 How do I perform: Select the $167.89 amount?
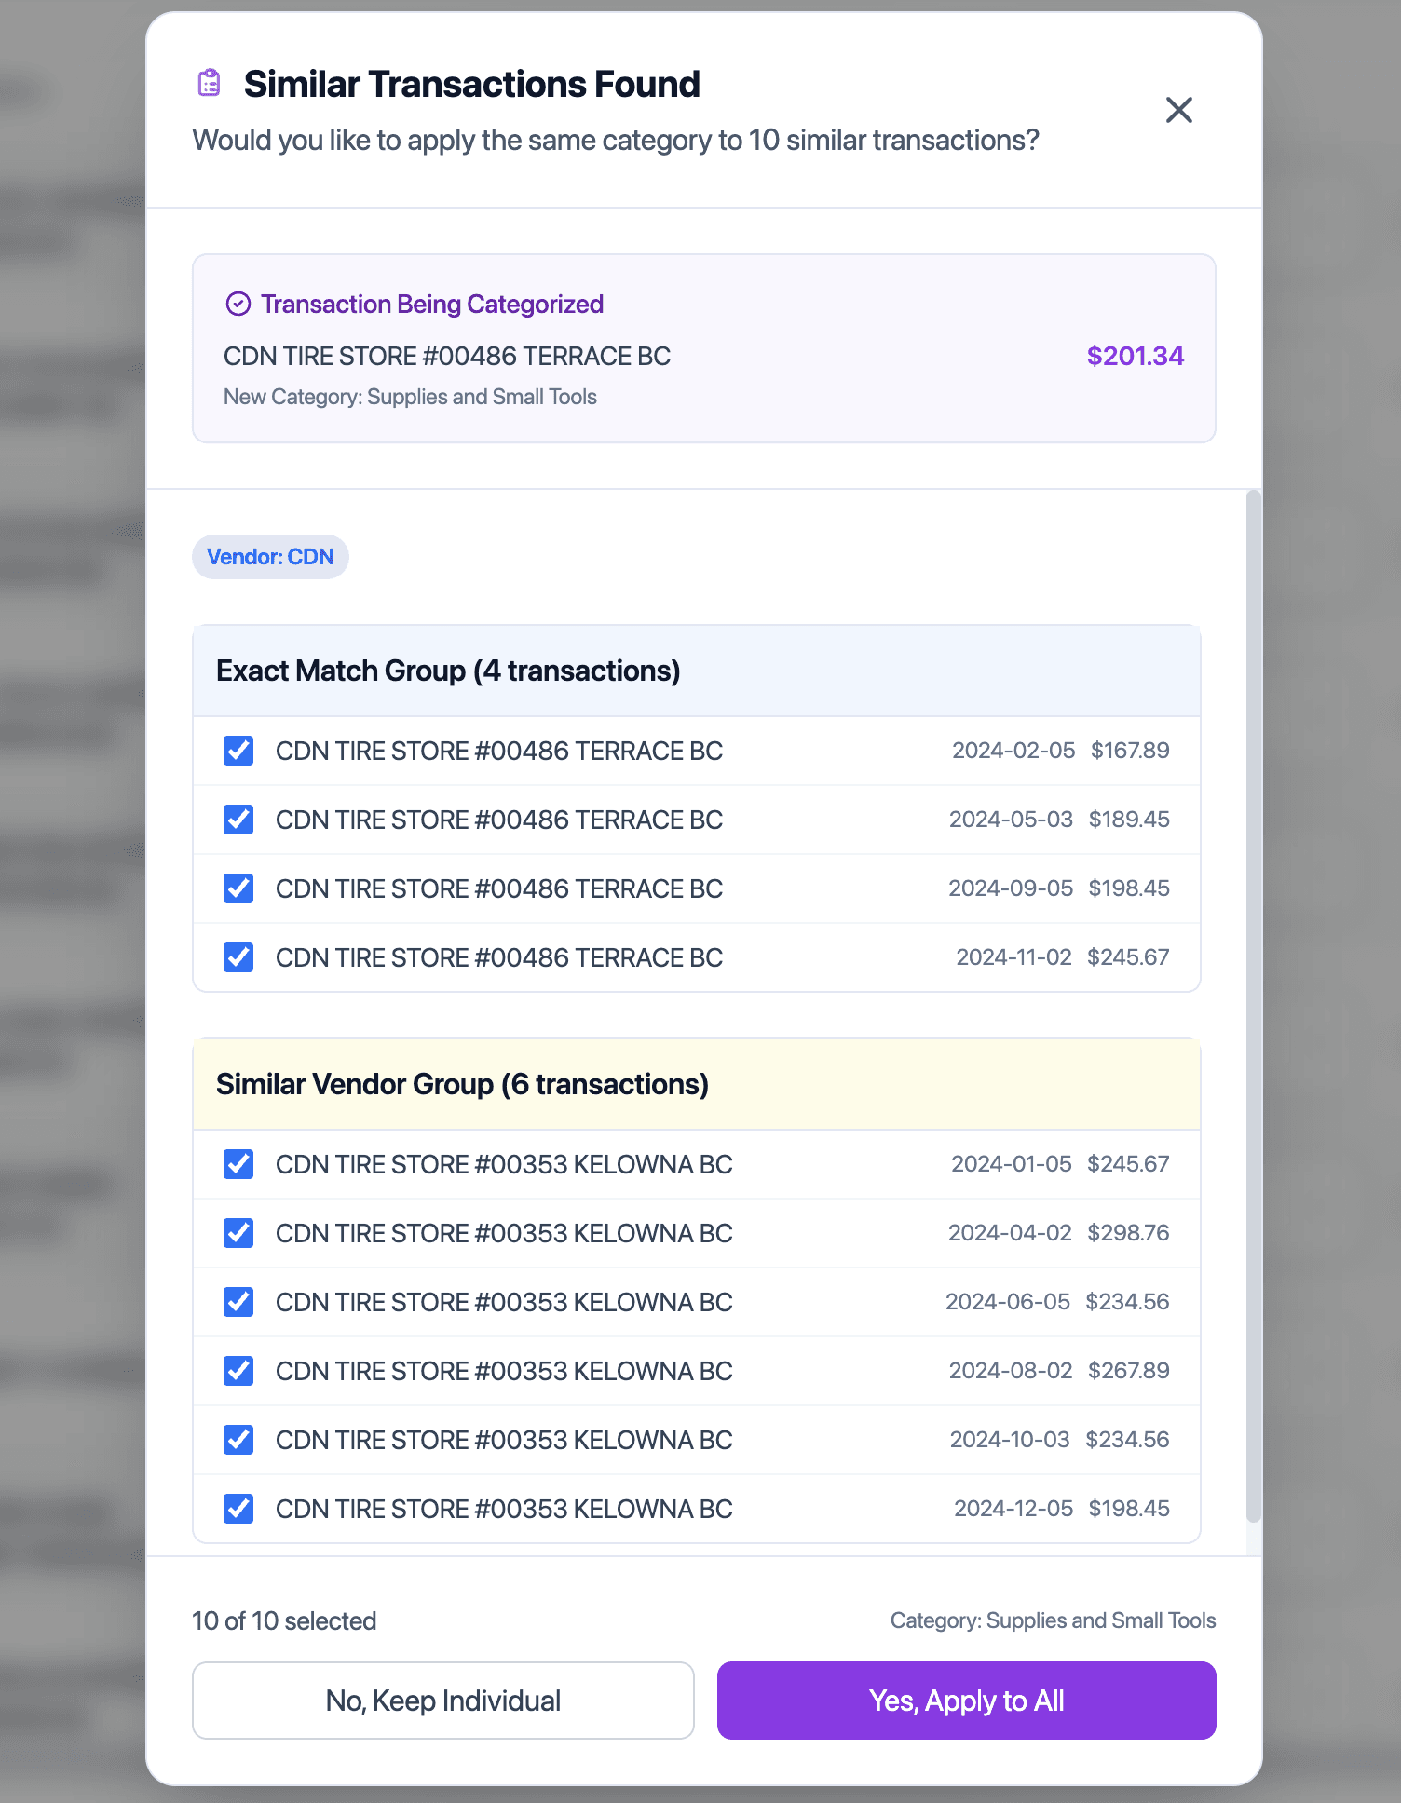click(1130, 751)
